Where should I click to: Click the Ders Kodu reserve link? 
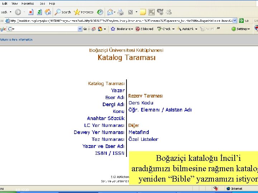click(141, 103)
